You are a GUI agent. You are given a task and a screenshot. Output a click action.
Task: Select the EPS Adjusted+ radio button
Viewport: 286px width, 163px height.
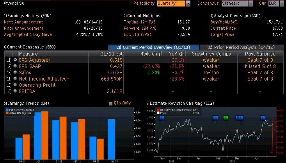15,60
